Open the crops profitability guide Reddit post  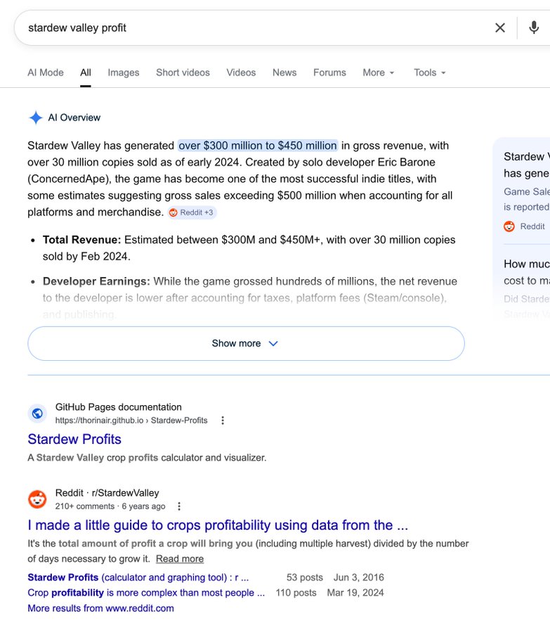[x=218, y=525]
